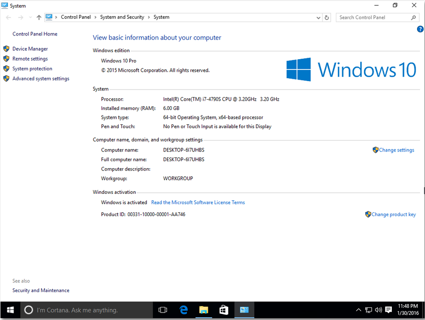Open Task View in the taskbar
This screenshot has width=425, height=320.
[x=163, y=310]
